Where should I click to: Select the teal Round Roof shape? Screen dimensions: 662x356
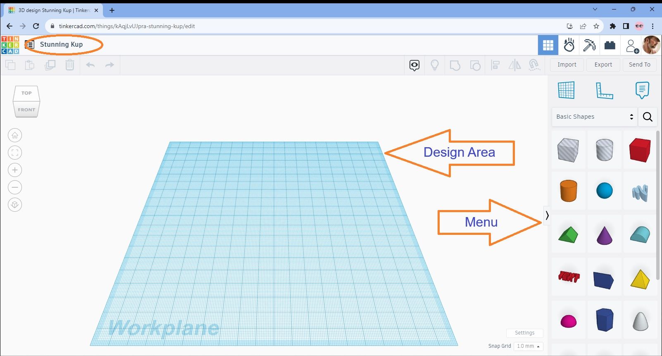tap(640, 234)
